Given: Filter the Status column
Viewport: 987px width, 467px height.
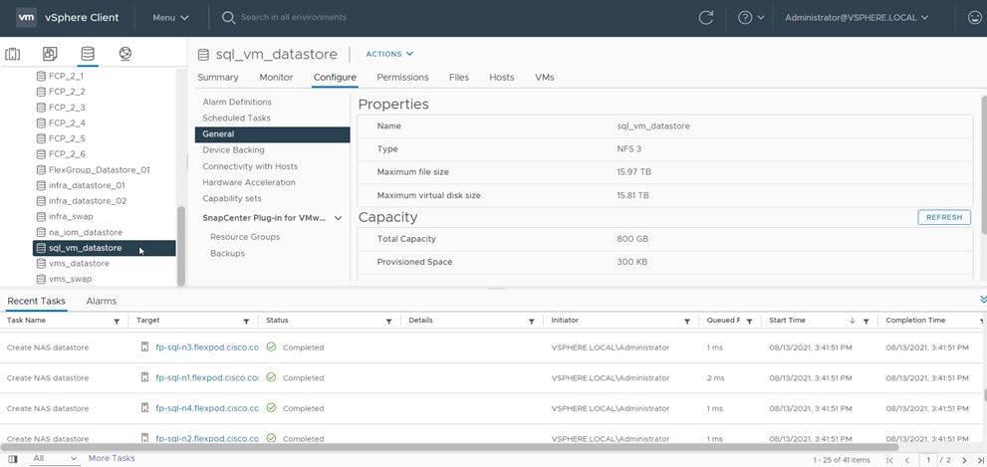Looking at the screenshot, I should point(389,321).
